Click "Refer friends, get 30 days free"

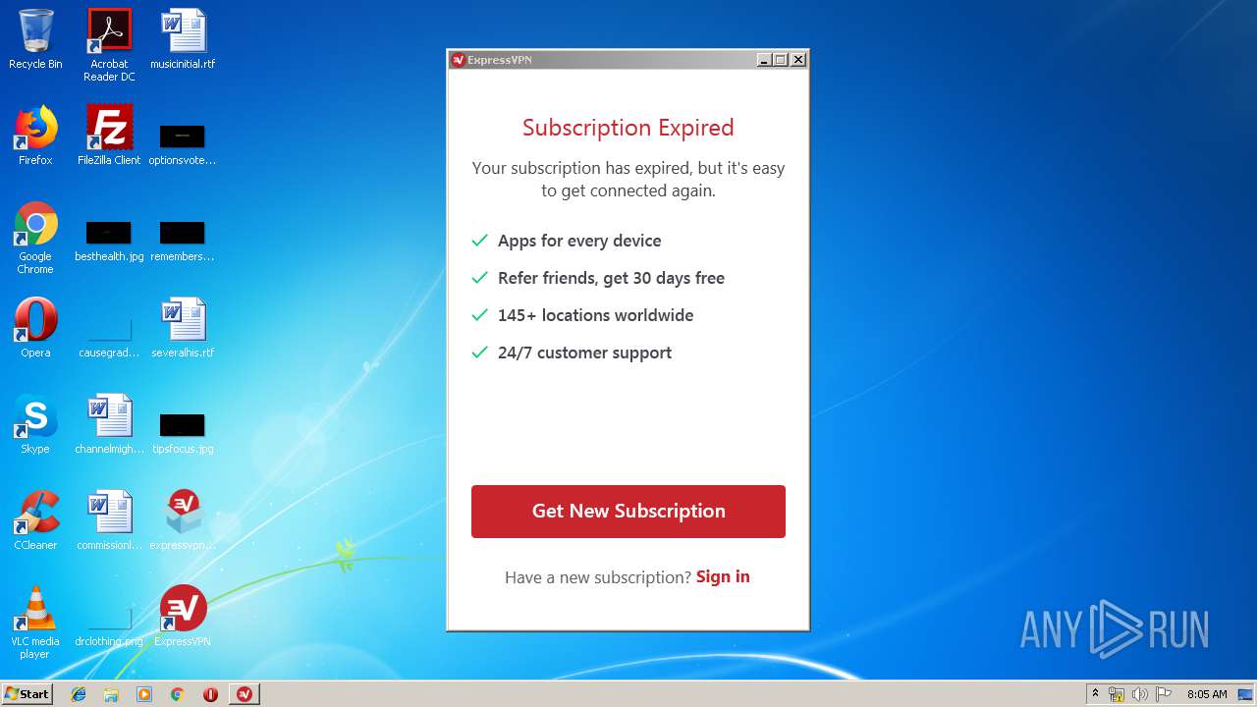(x=611, y=278)
